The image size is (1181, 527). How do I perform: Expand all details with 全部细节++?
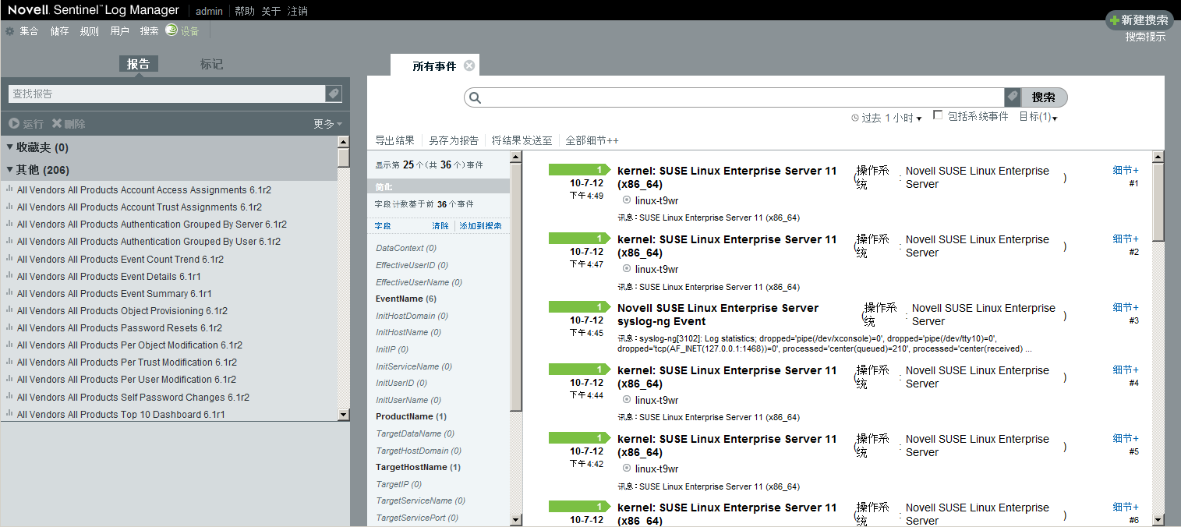point(592,140)
